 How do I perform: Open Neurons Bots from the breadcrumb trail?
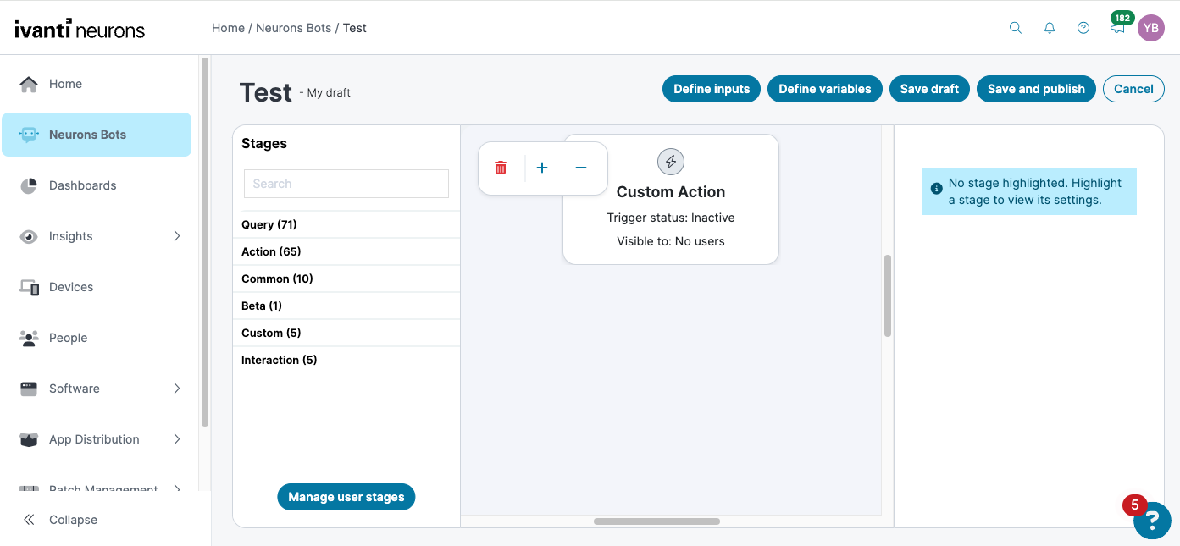294,27
